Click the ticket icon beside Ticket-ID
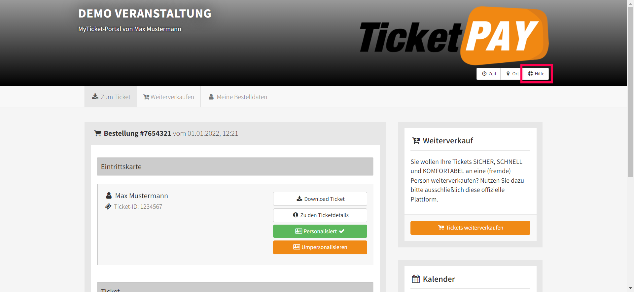This screenshot has width=634, height=292. 108,206
